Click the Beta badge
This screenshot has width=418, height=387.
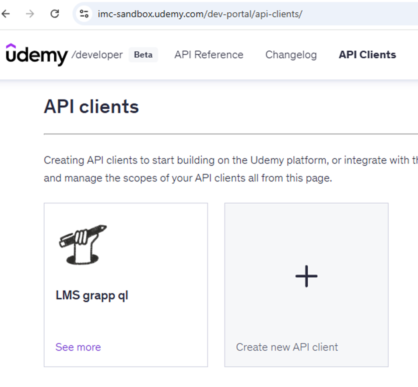tap(143, 55)
